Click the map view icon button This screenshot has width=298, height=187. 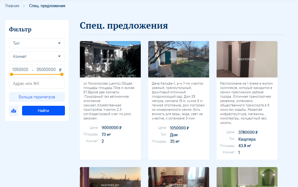(x=14, y=111)
